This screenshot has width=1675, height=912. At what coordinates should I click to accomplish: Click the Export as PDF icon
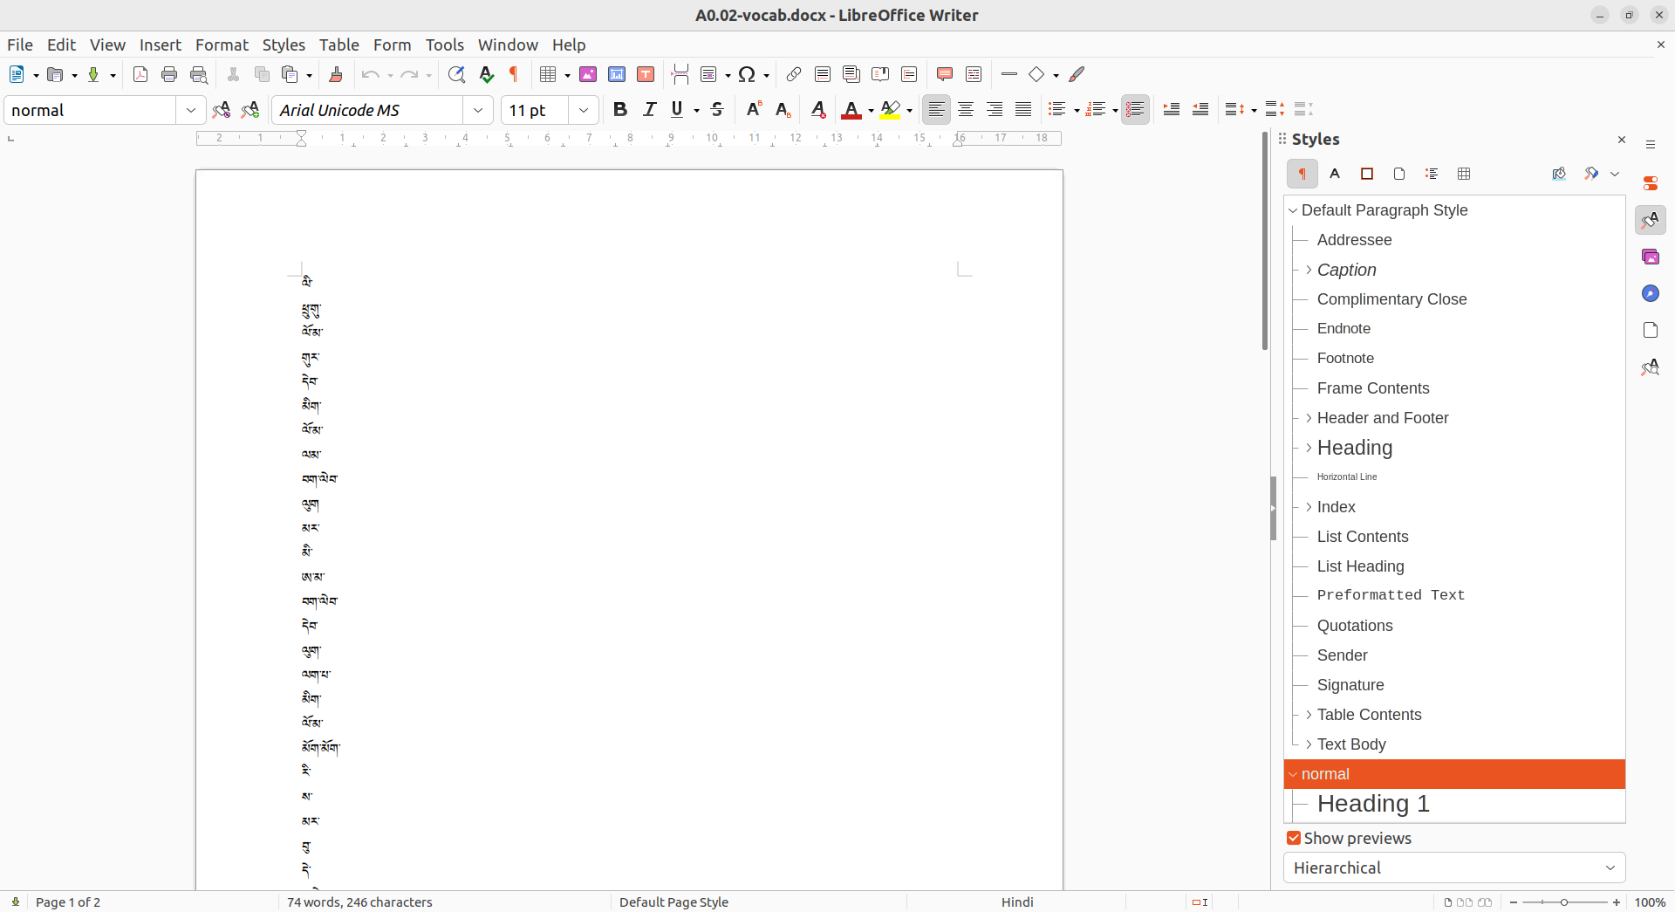coord(140,74)
